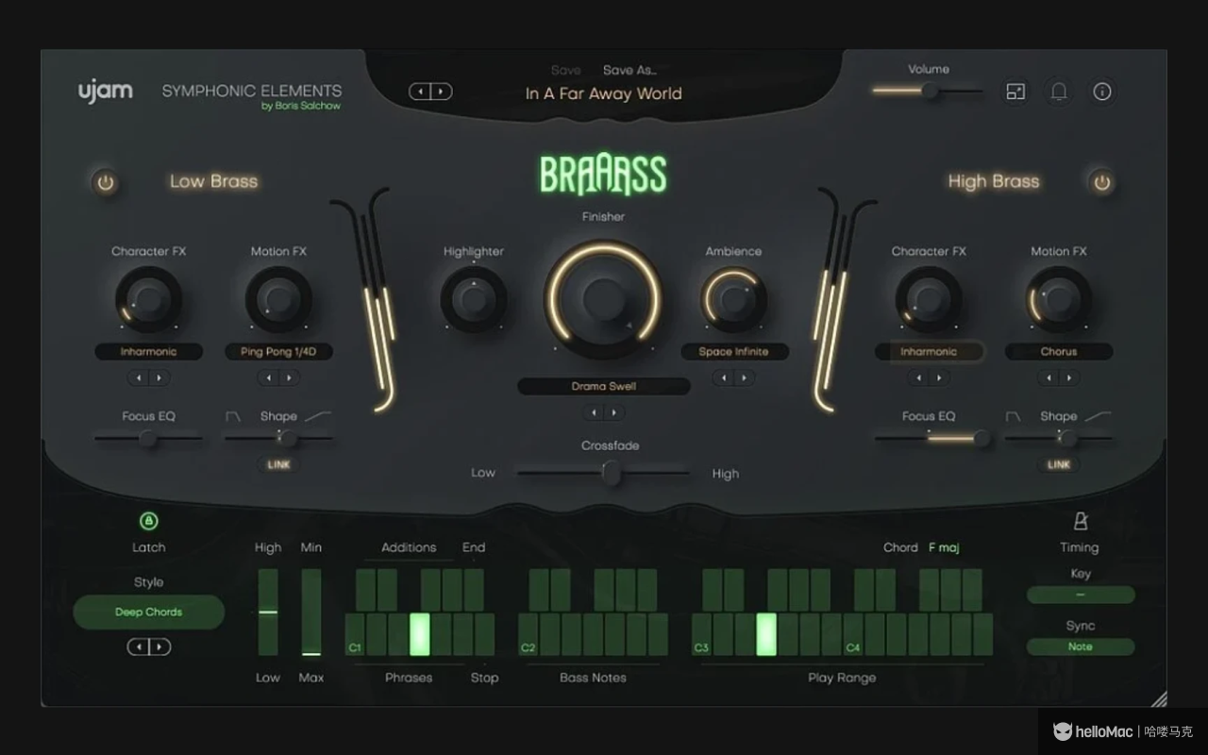Click the Ambience knob
Screen dimensions: 1208x755
733,300
